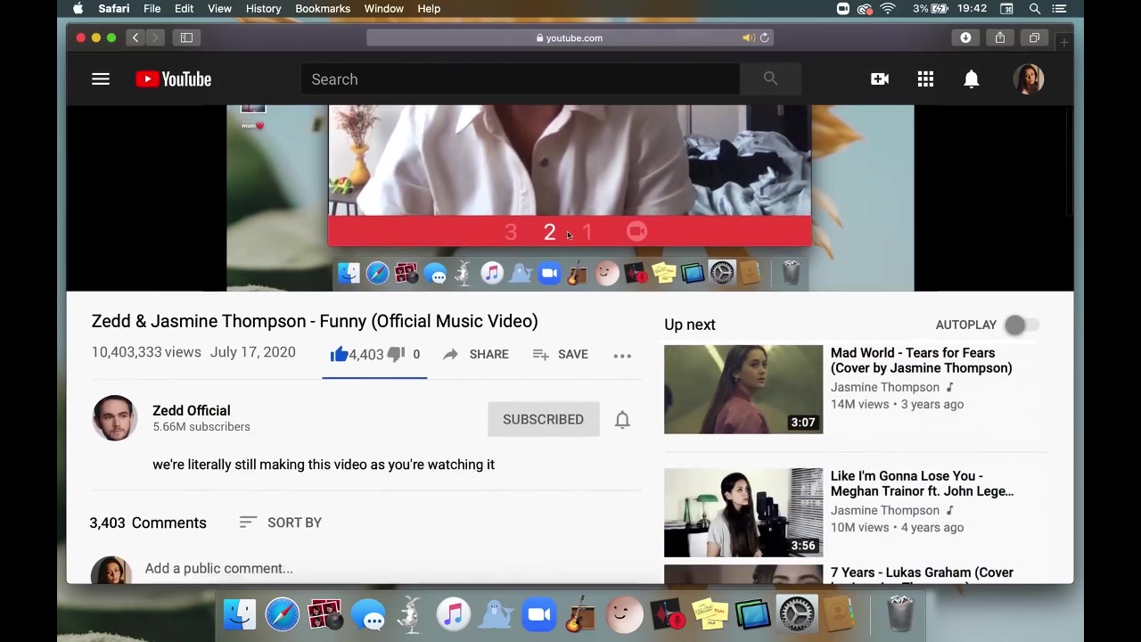Open the History menu in menu bar

pos(263,9)
